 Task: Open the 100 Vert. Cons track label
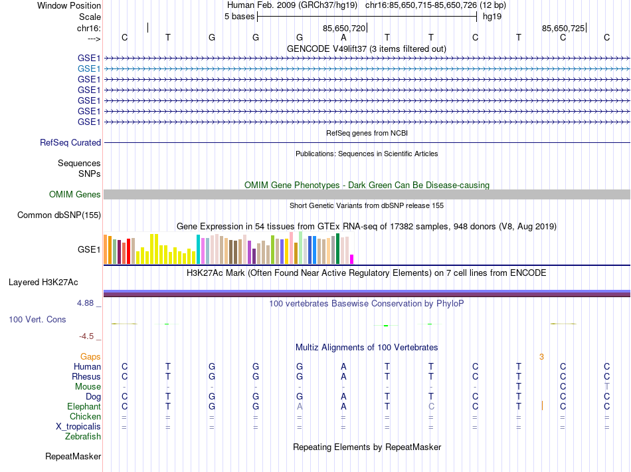[37, 319]
